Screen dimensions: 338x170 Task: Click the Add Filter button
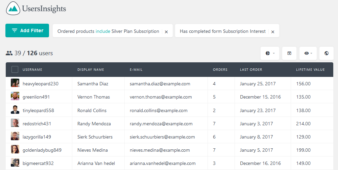tap(27, 30)
